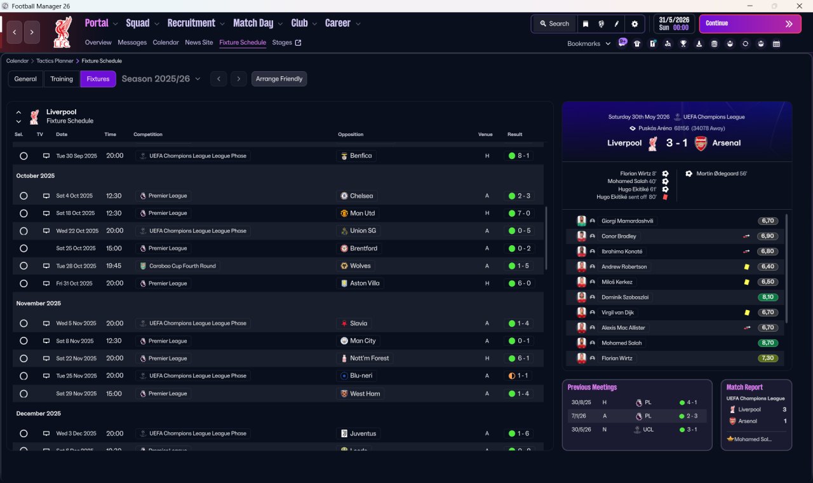This screenshot has width=813, height=483.
Task: Click the Chelsea club badge
Action: click(344, 196)
